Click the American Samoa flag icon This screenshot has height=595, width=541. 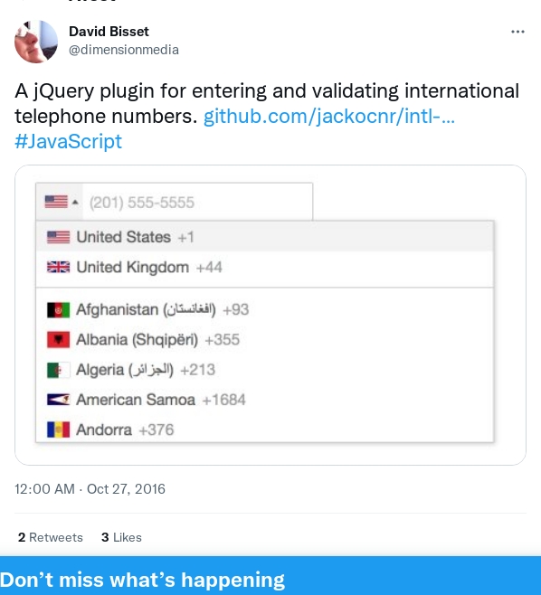pyautogui.click(x=58, y=400)
